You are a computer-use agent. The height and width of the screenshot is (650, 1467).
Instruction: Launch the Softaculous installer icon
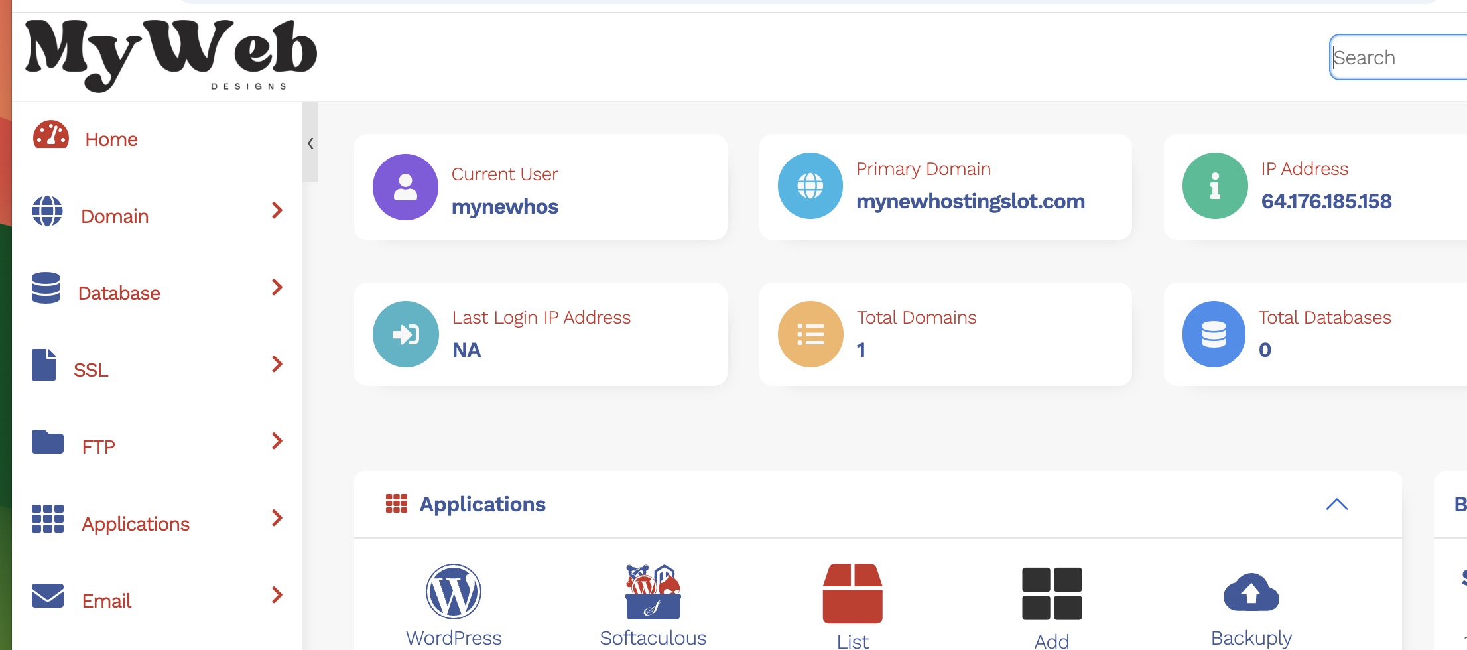coord(653,592)
